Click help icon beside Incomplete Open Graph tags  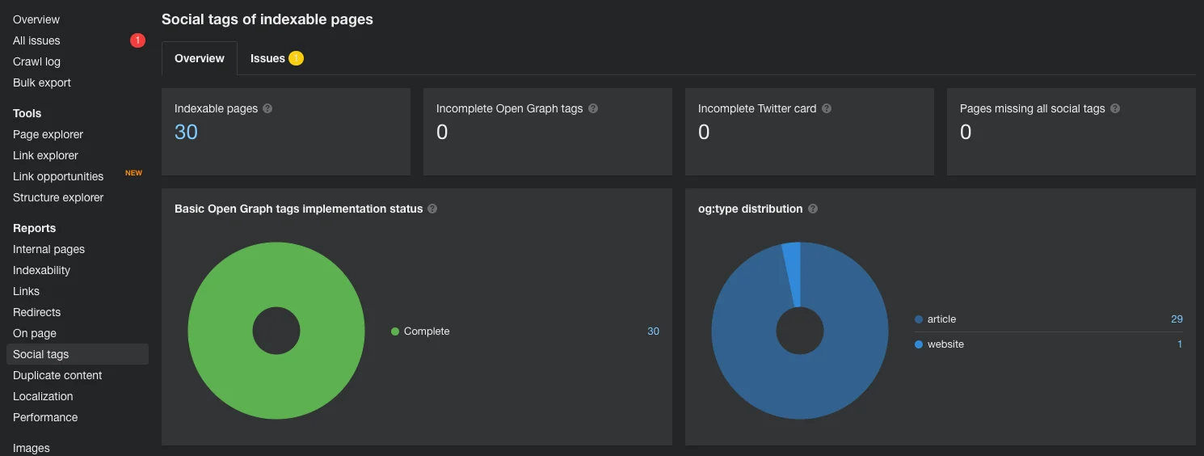point(593,108)
